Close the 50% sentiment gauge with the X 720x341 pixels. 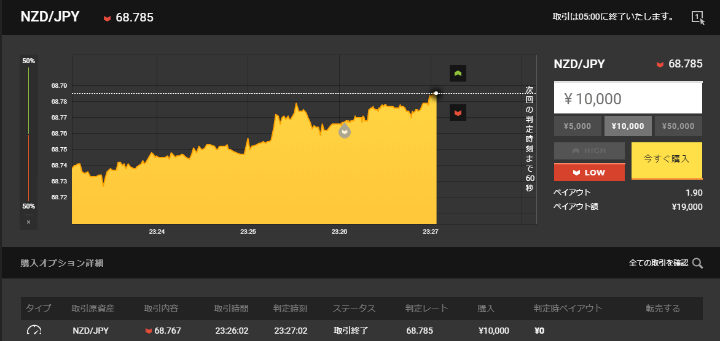tap(28, 222)
